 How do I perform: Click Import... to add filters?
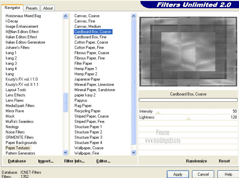46,161
